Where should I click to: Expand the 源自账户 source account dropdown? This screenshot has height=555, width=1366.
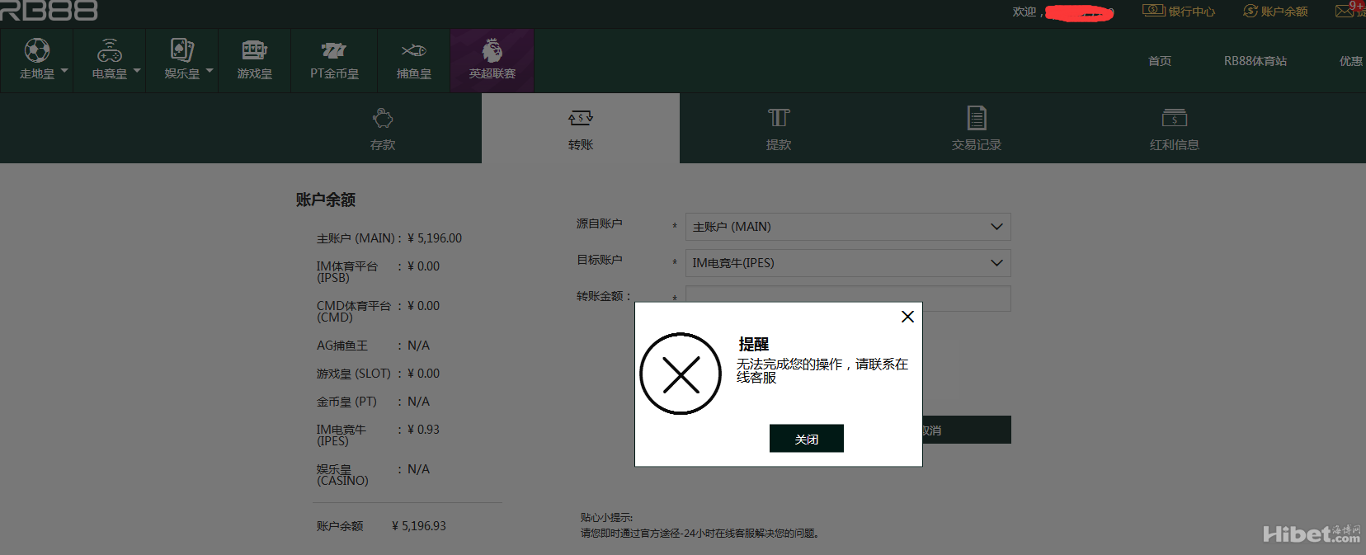tap(847, 227)
